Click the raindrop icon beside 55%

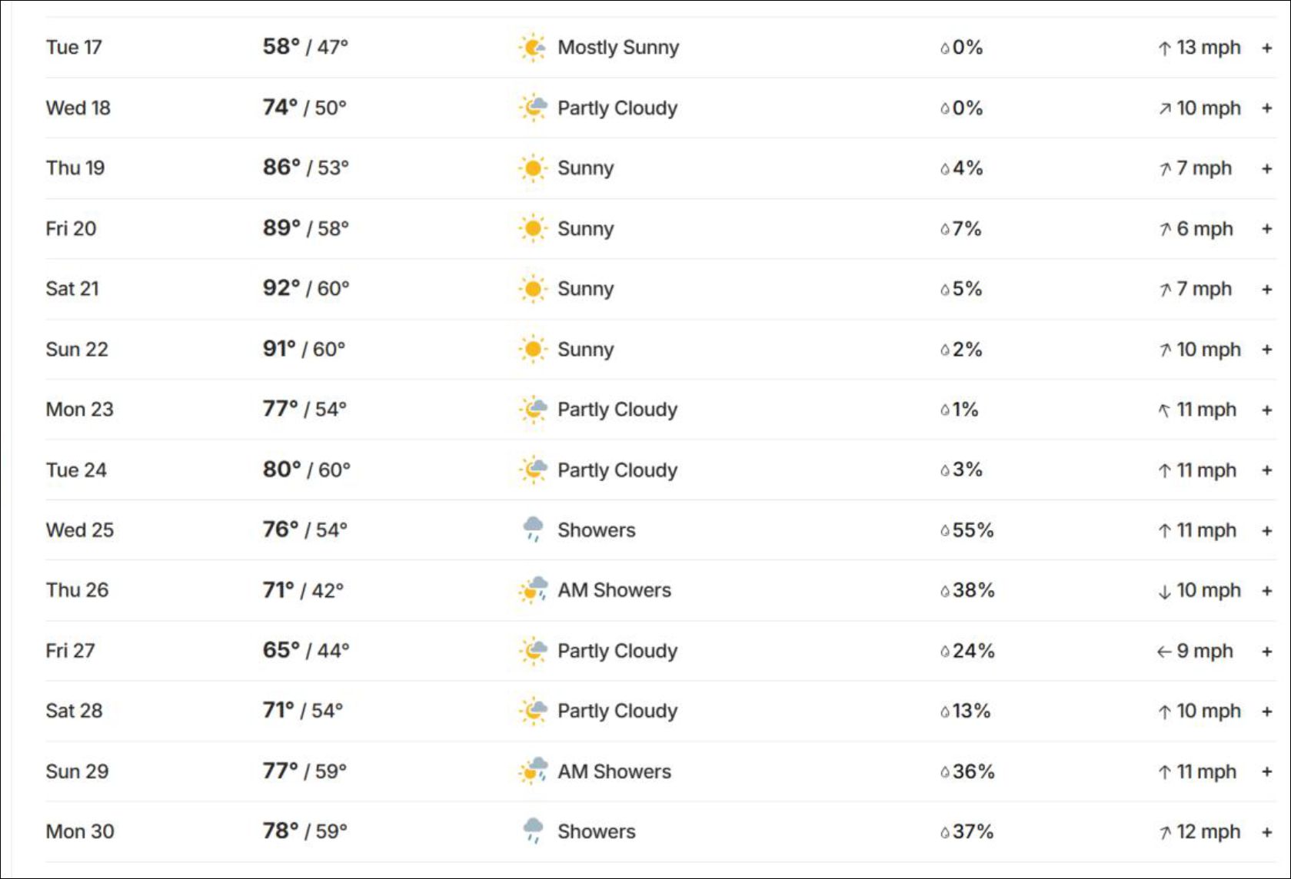point(945,531)
